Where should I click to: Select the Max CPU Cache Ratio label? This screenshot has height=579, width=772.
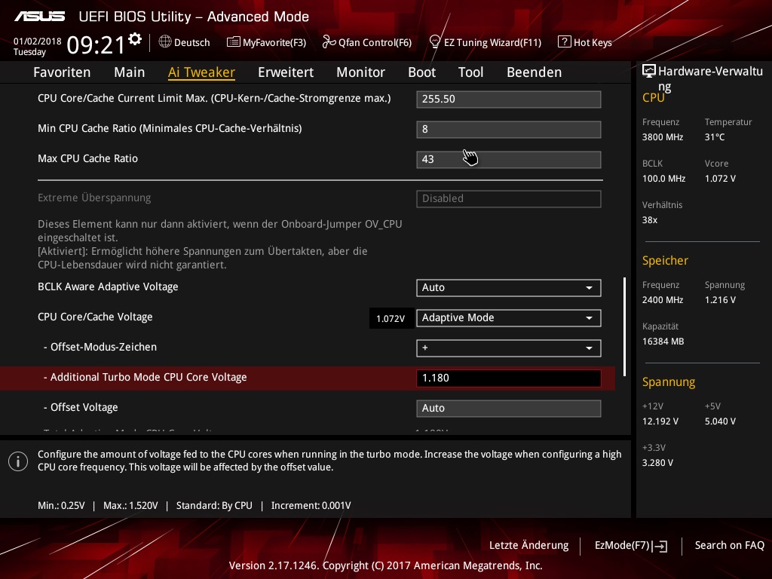point(87,158)
